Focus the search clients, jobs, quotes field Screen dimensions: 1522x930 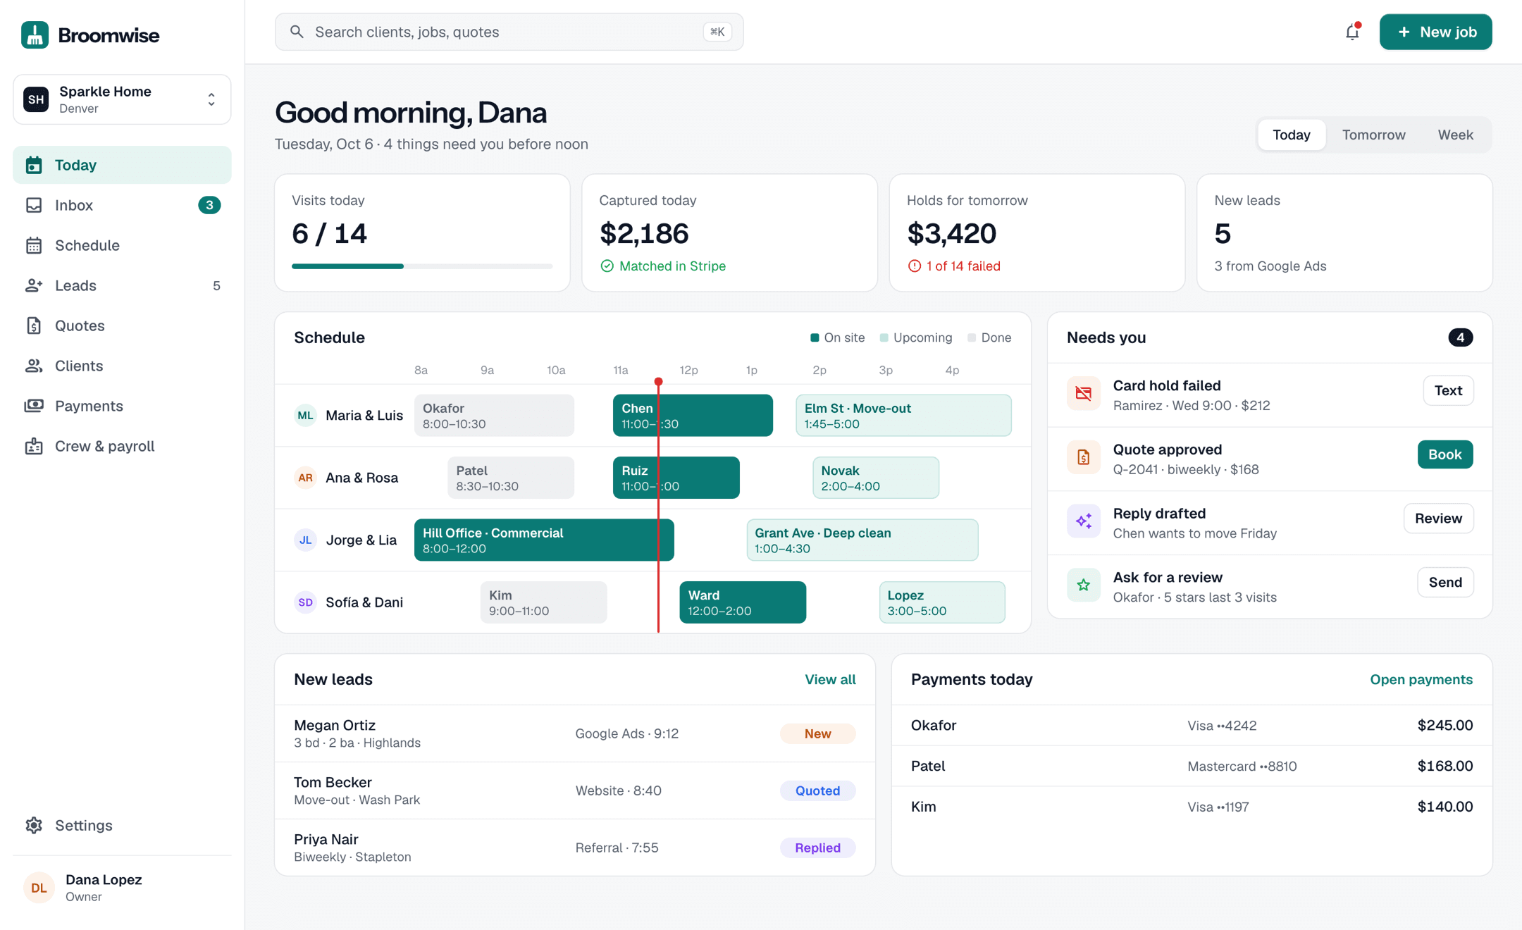point(509,32)
